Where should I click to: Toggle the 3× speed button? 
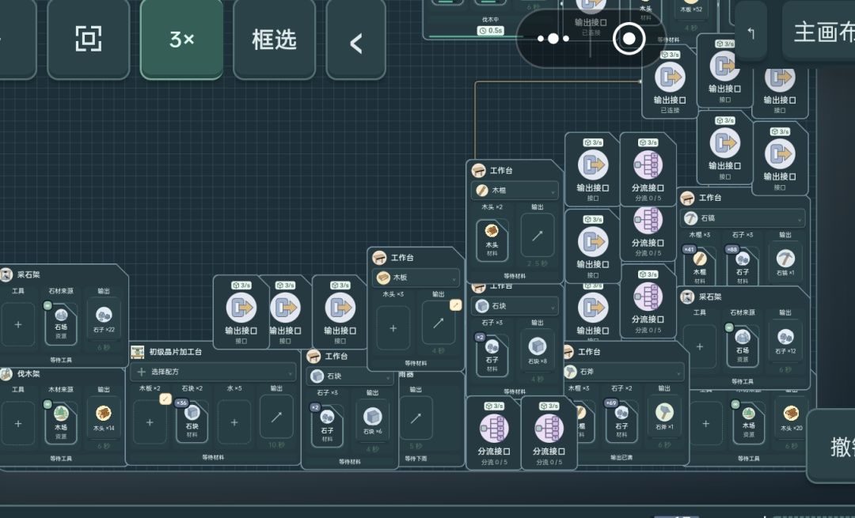(x=181, y=39)
